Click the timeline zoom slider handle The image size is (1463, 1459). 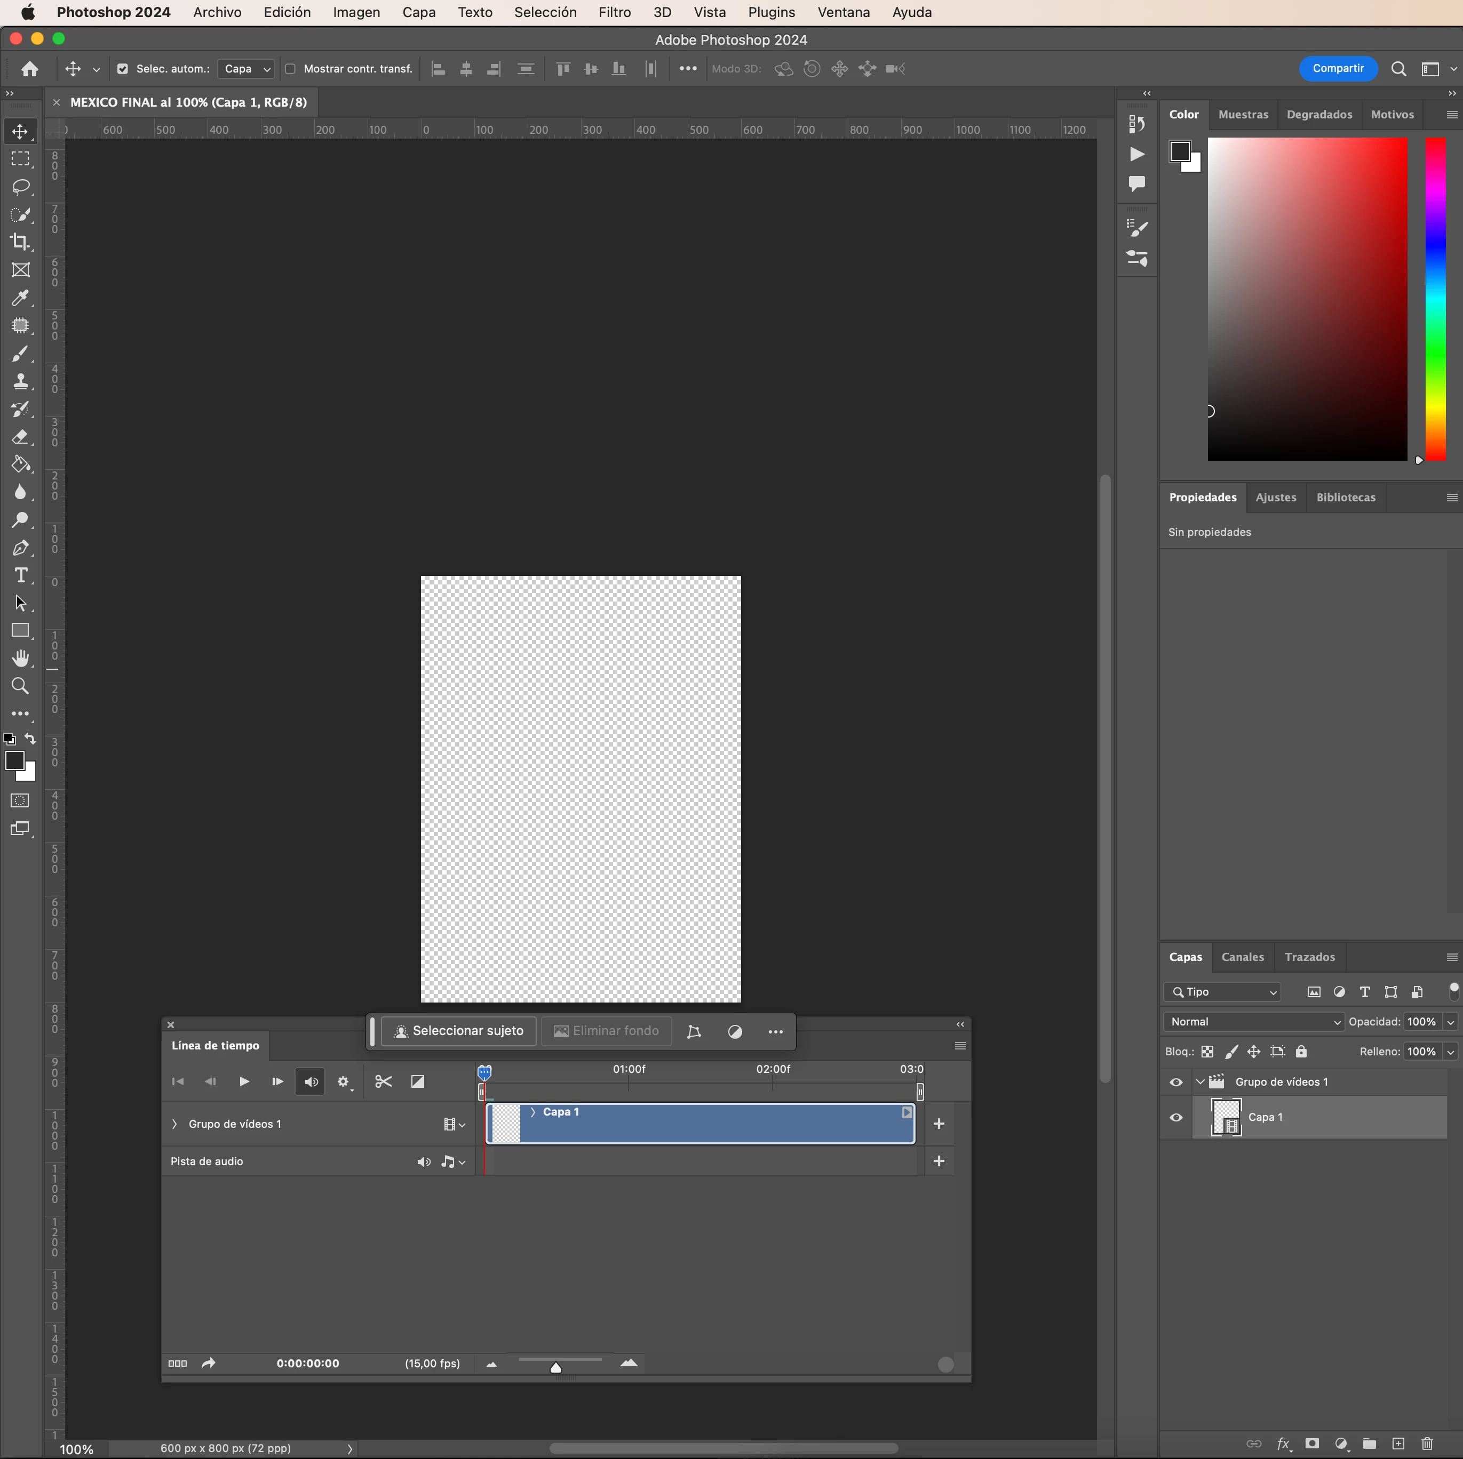click(x=556, y=1367)
